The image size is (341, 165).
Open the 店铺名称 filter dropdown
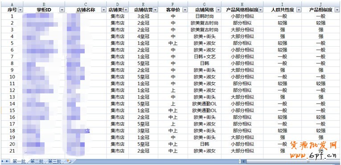pyautogui.click(x=104, y=10)
